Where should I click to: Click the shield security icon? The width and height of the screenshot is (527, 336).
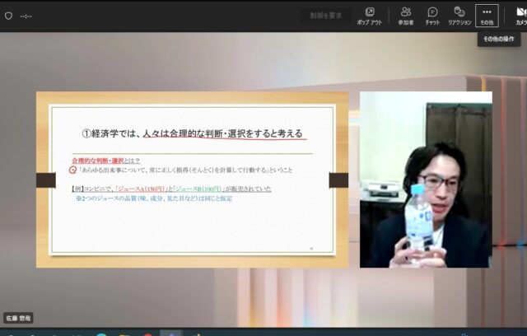[x=9, y=16]
